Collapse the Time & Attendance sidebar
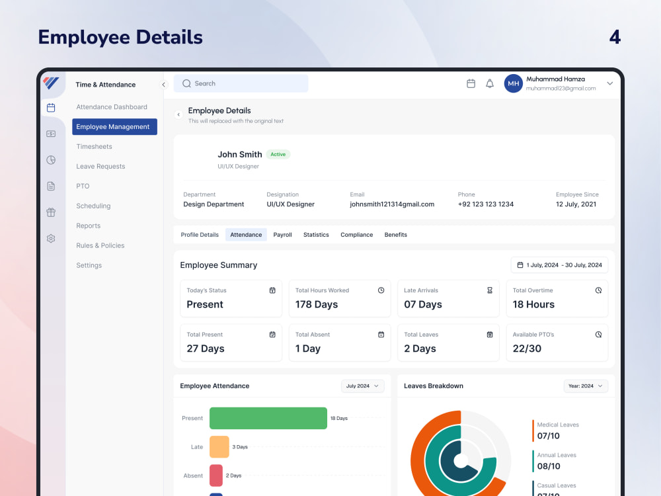This screenshot has width=661, height=496. 163,85
